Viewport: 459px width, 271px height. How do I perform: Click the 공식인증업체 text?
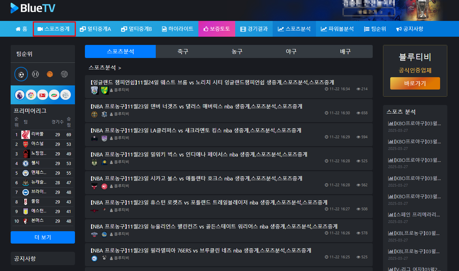[x=415, y=70]
